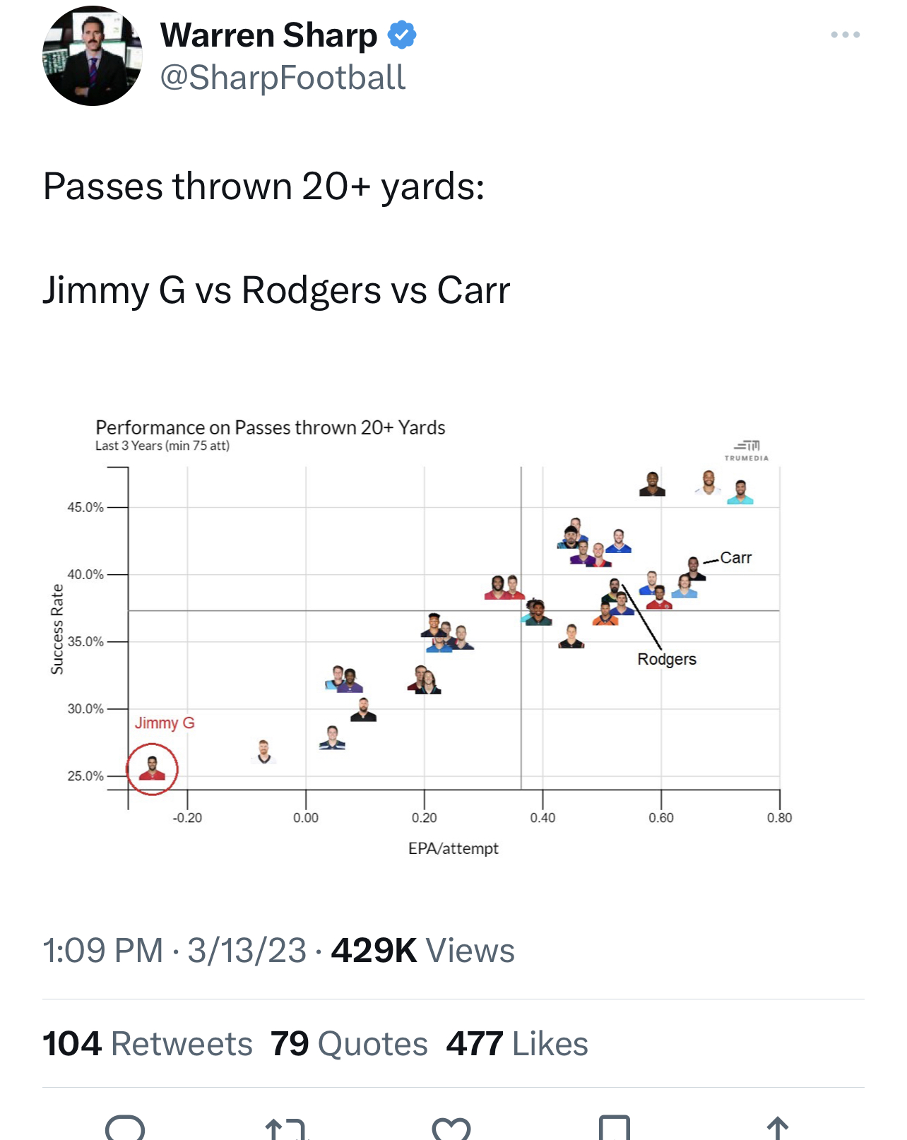View the 79 Quotes list
The width and height of the screenshot is (907, 1140).
click(349, 1043)
